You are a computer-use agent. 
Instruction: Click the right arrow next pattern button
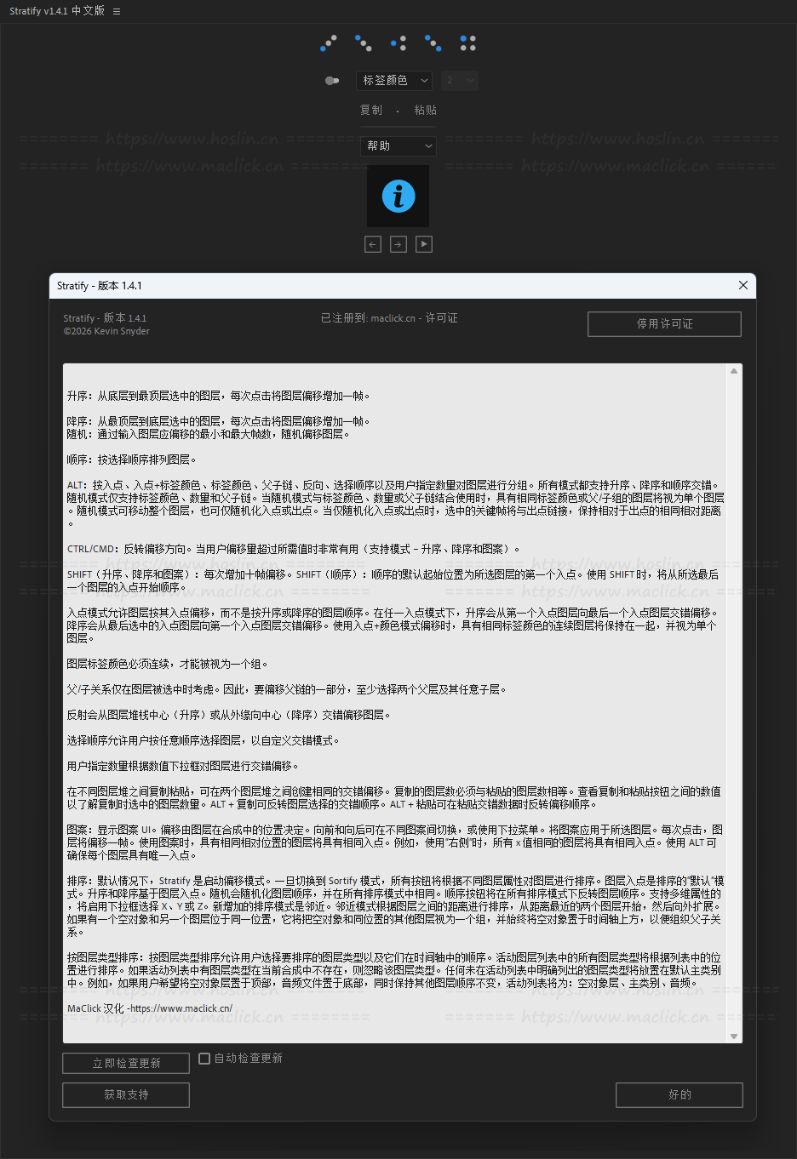coord(398,244)
